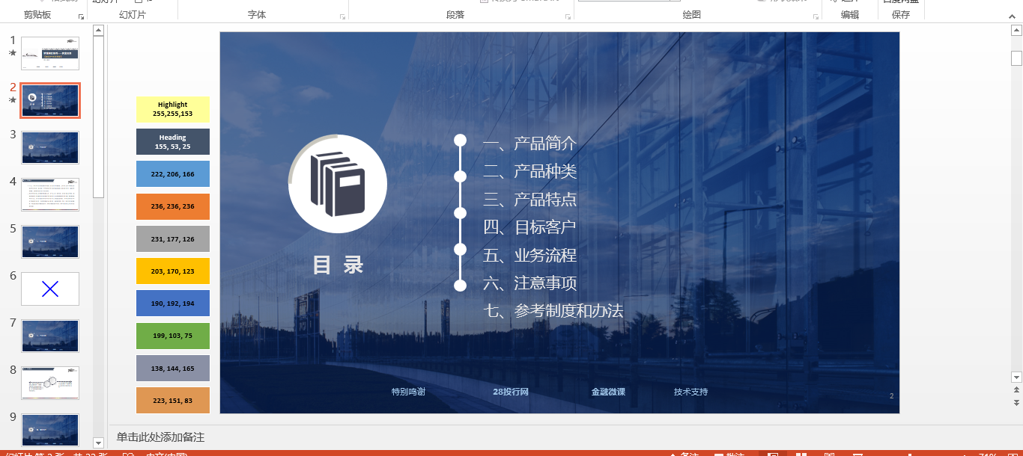This screenshot has width=1023, height=456.
Task: Click the slide number 2 placeholder
Action: pos(892,396)
